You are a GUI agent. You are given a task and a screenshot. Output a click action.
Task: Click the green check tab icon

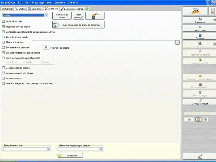click(87, 9)
